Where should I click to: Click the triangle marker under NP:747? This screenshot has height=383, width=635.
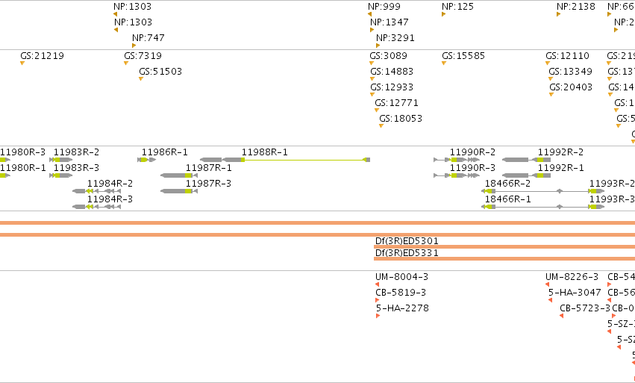[x=134, y=46]
